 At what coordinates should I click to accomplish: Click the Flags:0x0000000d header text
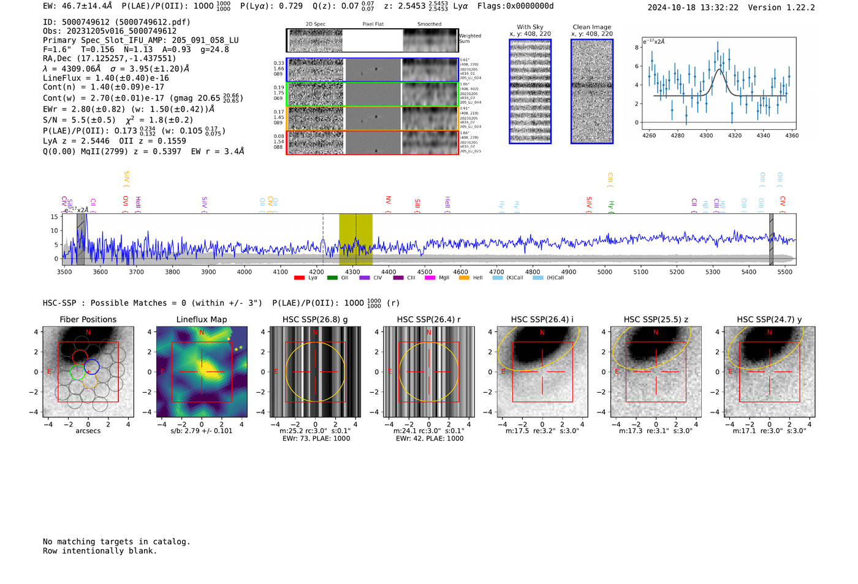pos(515,6)
